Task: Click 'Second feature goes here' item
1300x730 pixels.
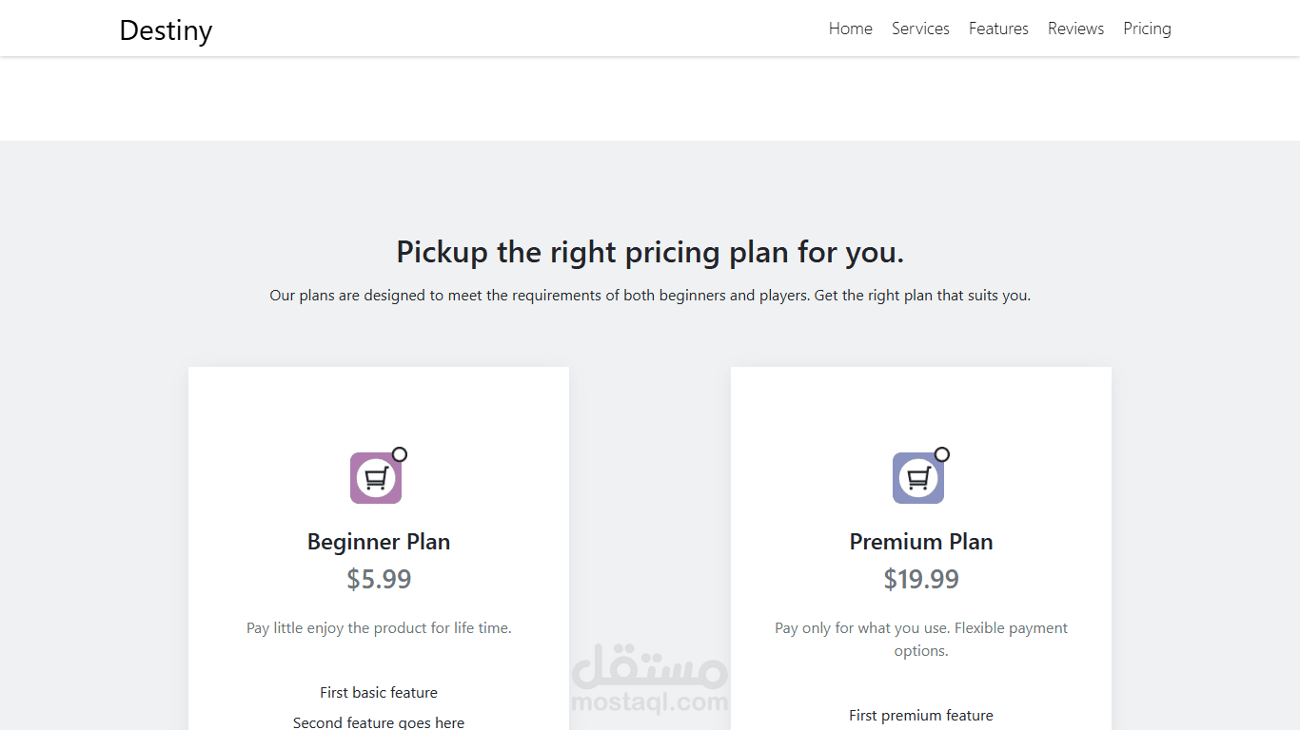Action: click(379, 722)
